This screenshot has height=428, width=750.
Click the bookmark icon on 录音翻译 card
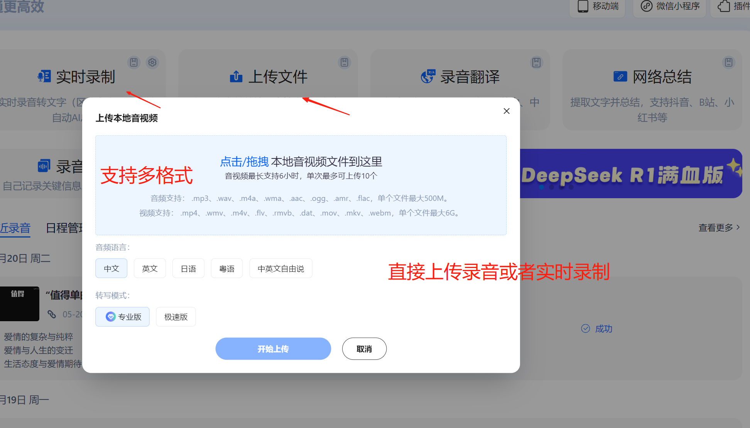pos(536,62)
